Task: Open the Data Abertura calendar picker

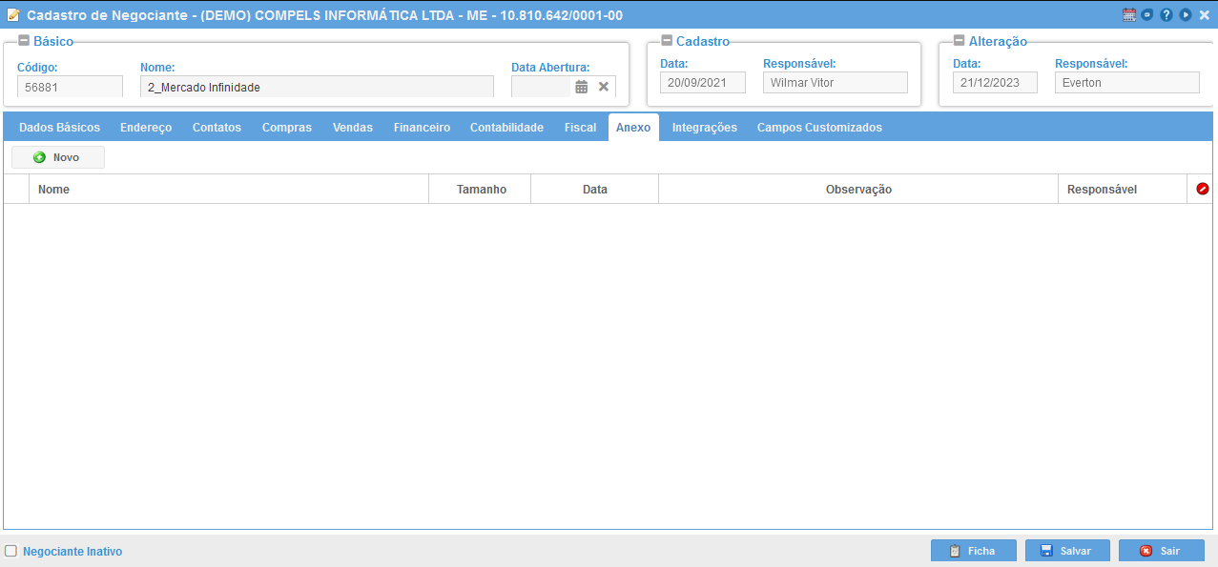Action: click(582, 87)
